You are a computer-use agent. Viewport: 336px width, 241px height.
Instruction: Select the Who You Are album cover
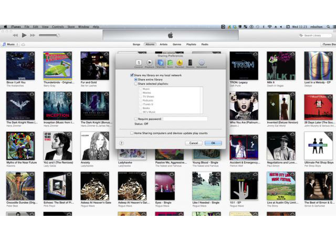(244, 106)
